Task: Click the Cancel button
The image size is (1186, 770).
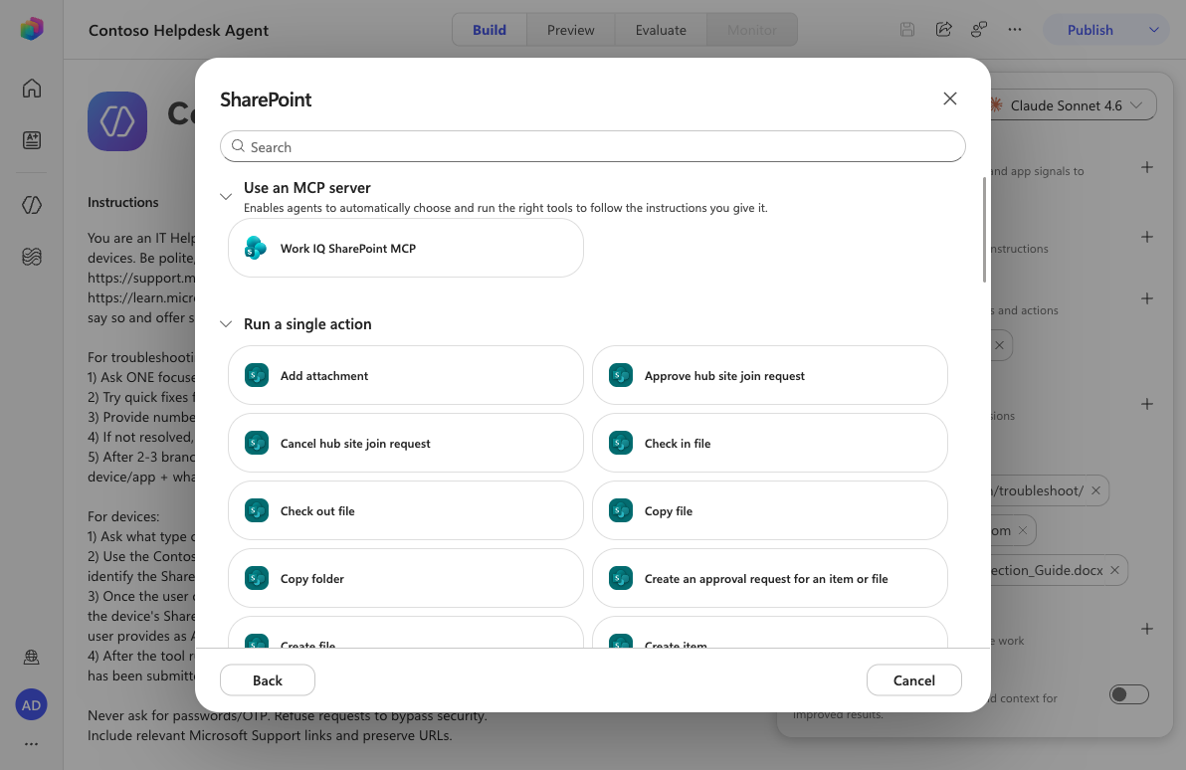Action: (x=913, y=680)
